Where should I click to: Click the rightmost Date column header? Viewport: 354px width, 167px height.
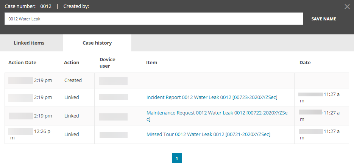tap(305, 62)
